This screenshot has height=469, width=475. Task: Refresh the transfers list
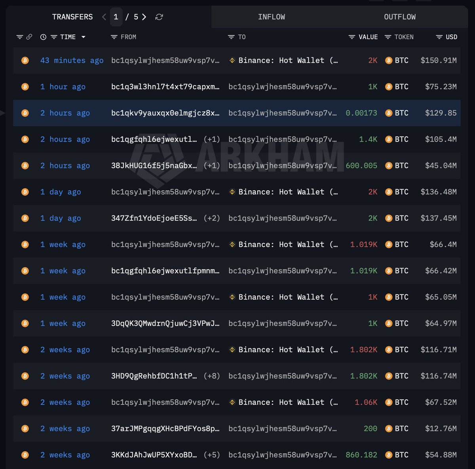[159, 17]
